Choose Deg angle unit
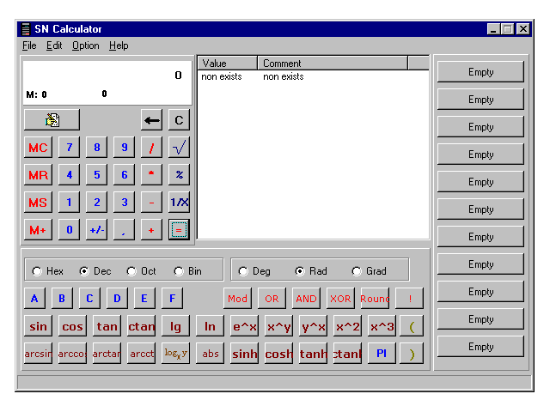Image resolution: width=550 pixels, height=412 pixels. pos(243,271)
